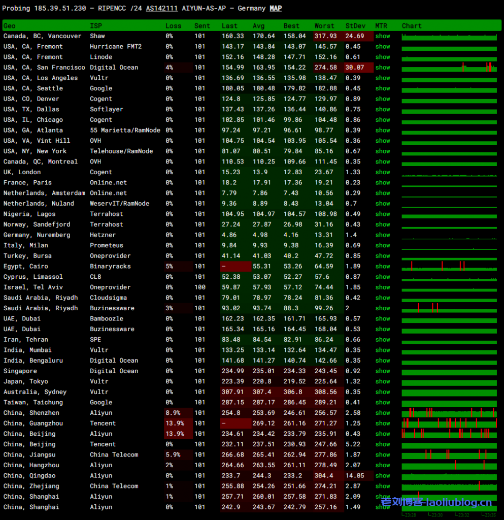Image resolution: width=504 pixels, height=520 pixels.
Task: Open the MAP link
Action: 276,8
